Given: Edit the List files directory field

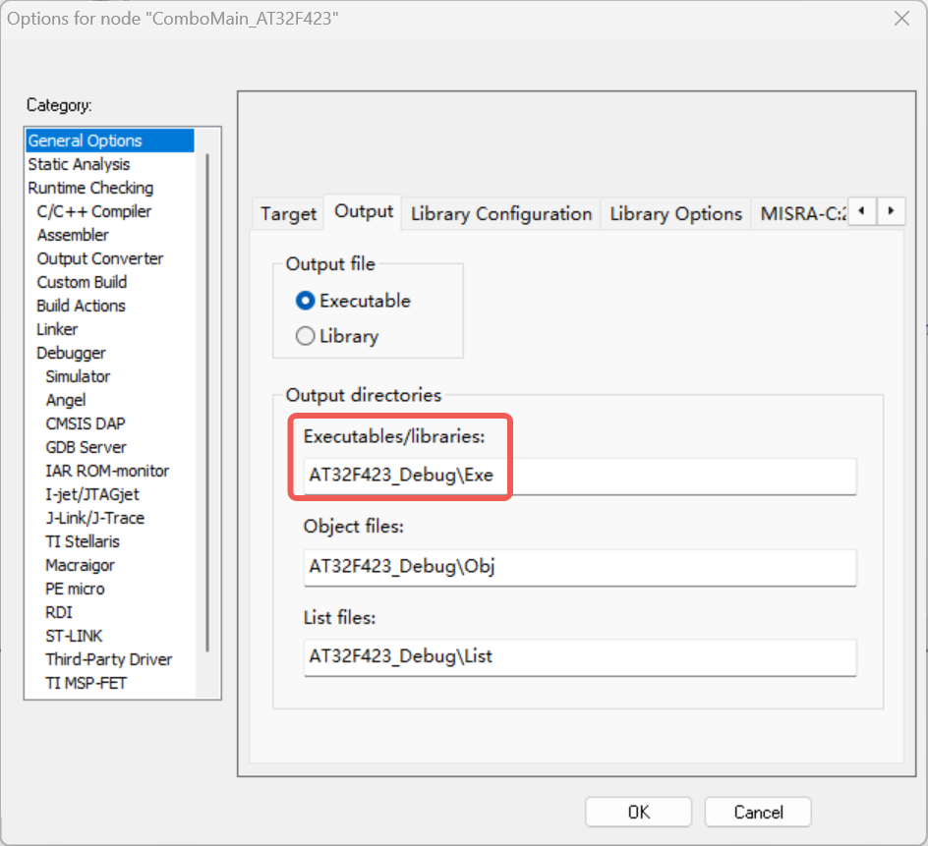Looking at the screenshot, I should [x=580, y=657].
